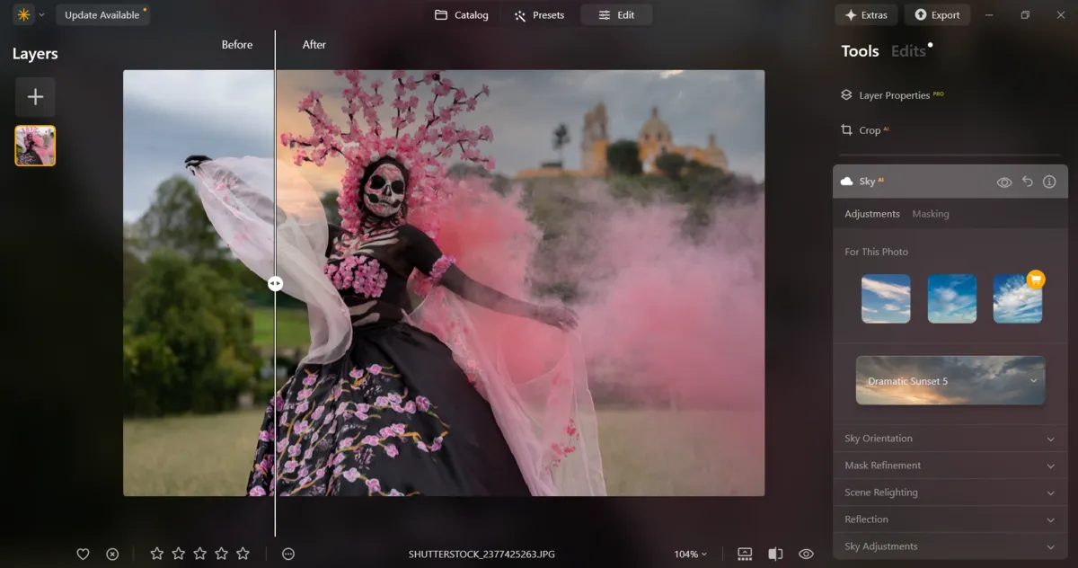Open the Presets view
Screen dimensions: 1078x568
(539, 14)
